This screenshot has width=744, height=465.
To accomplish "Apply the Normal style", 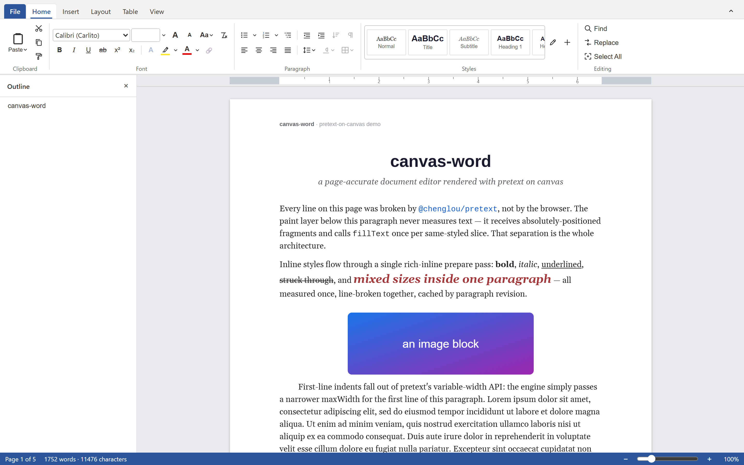I will pos(386,42).
